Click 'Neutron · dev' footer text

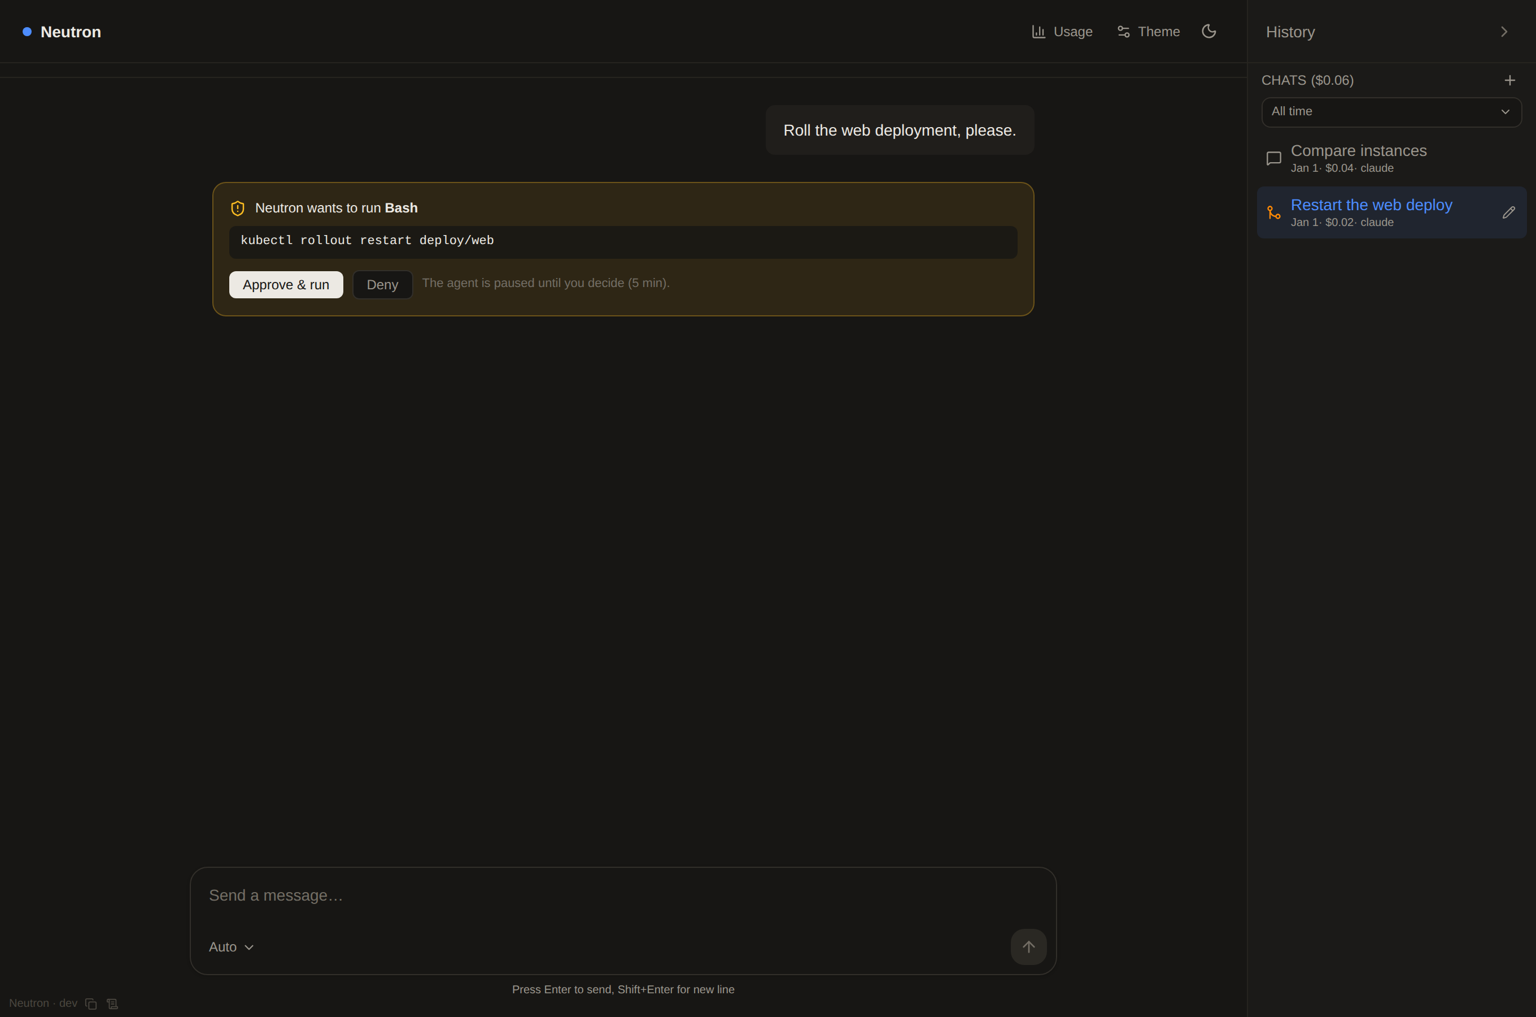tap(43, 1003)
